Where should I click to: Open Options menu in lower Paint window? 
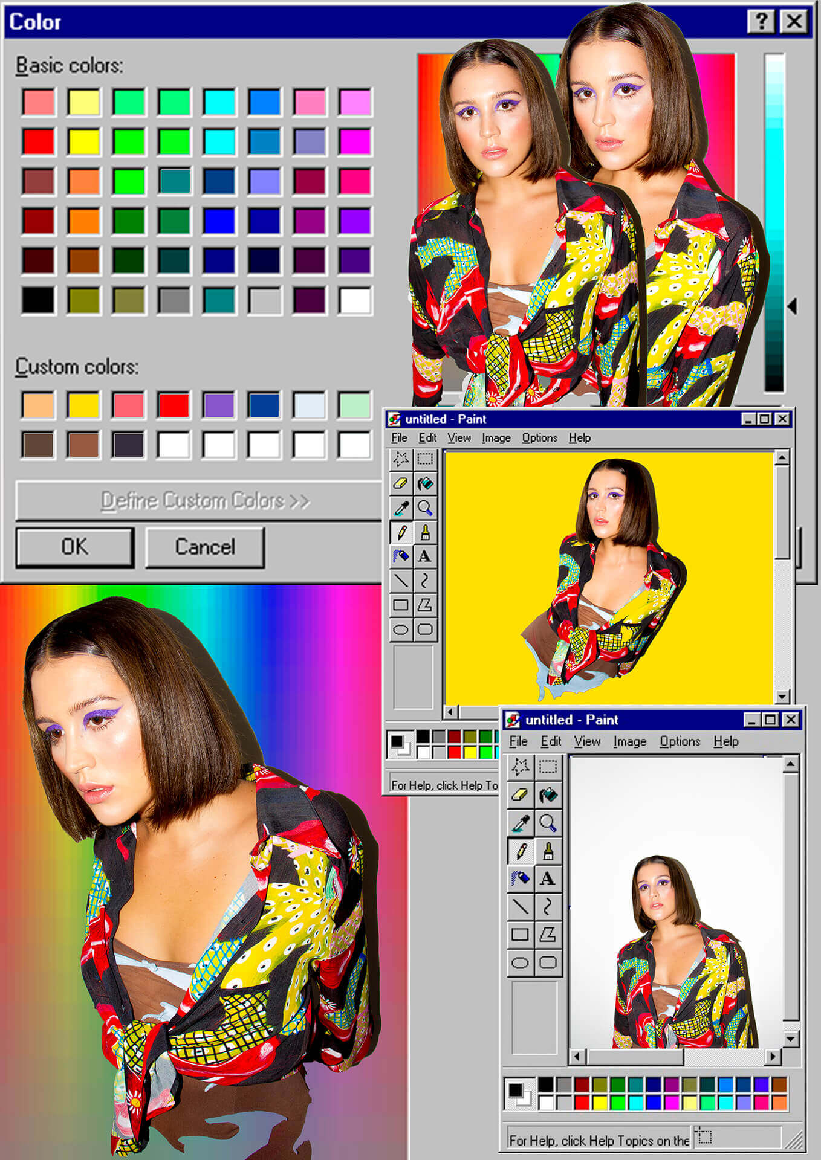point(680,741)
